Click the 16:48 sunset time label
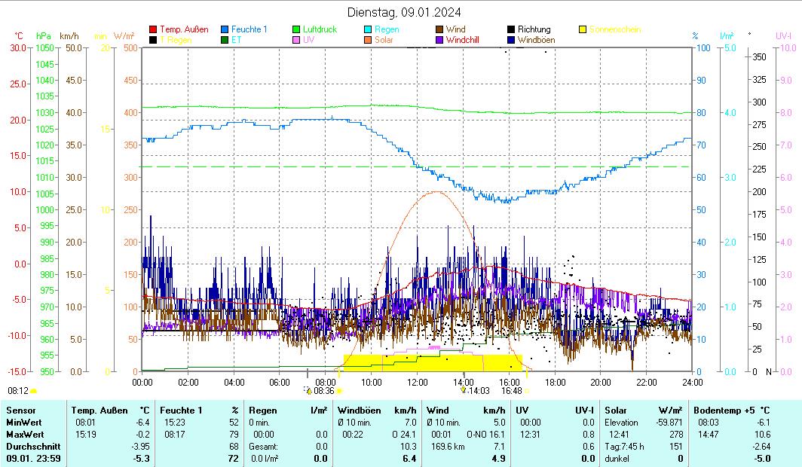This screenshot has height=467, width=802. 512,391
